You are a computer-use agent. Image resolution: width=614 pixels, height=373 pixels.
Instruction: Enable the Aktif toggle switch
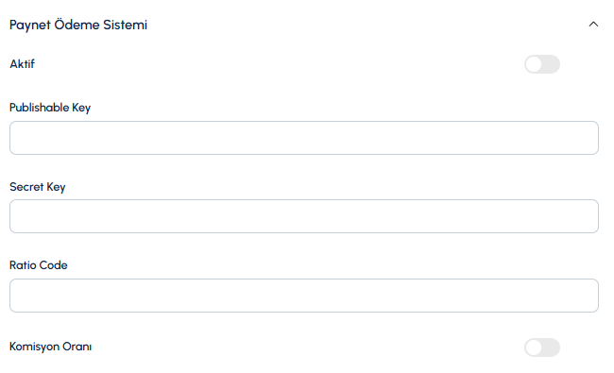(x=542, y=64)
